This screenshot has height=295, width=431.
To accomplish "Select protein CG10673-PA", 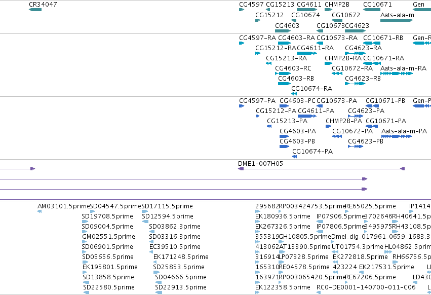I will pos(320,106).
